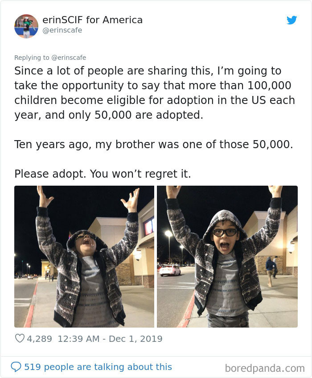312x378 pixels.
Task: Click the paragraph about 100,000 children
Action: [x=154, y=93]
